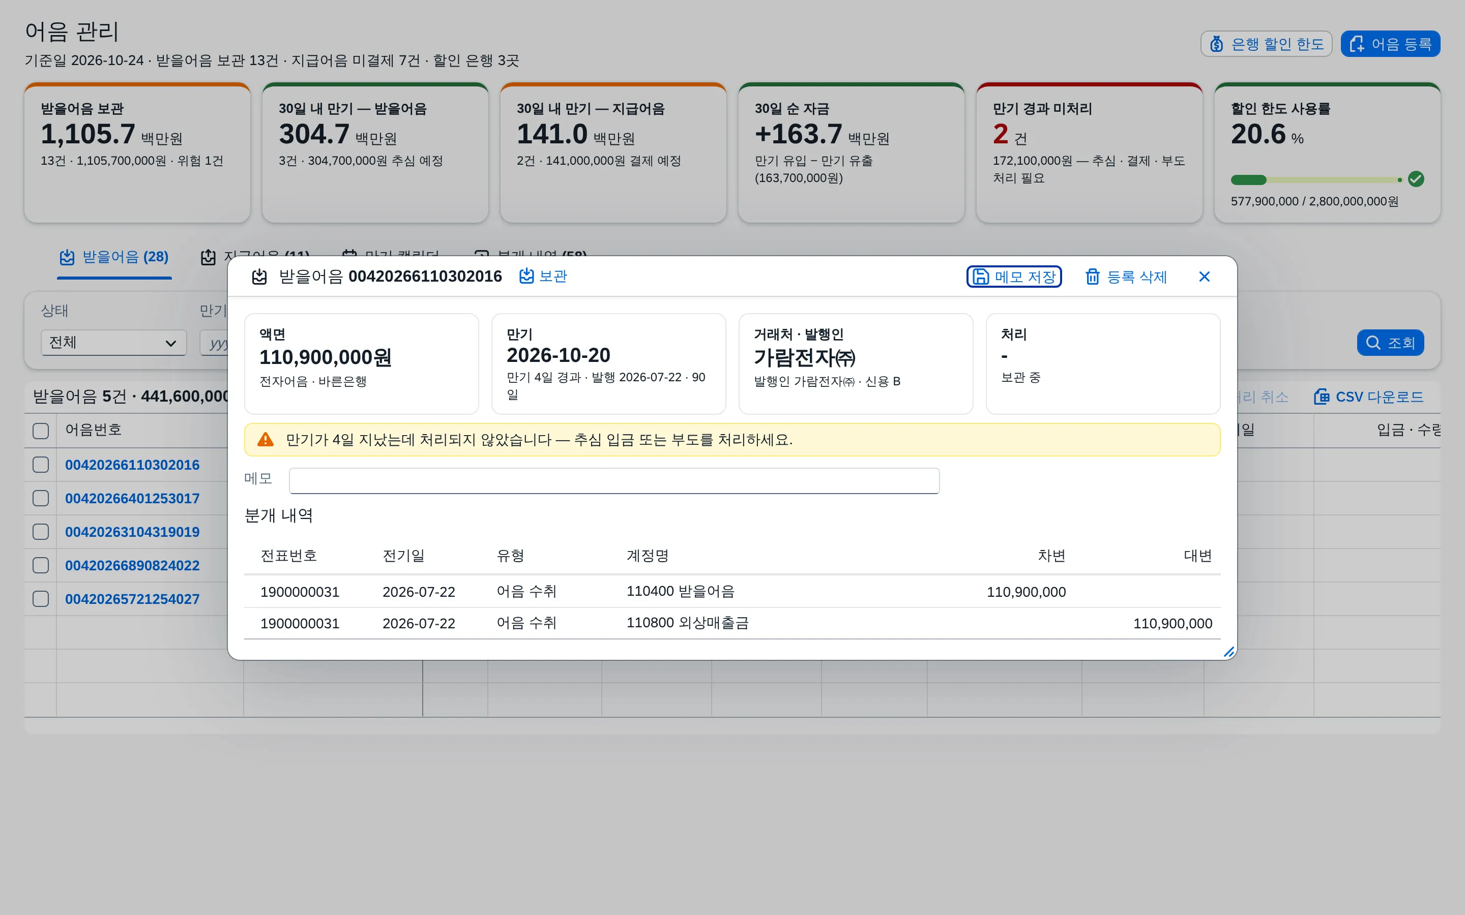Click the search magnifier icon in 조회

point(1373,343)
